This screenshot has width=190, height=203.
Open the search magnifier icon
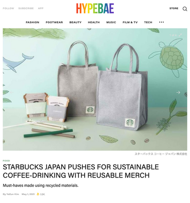point(185,9)
